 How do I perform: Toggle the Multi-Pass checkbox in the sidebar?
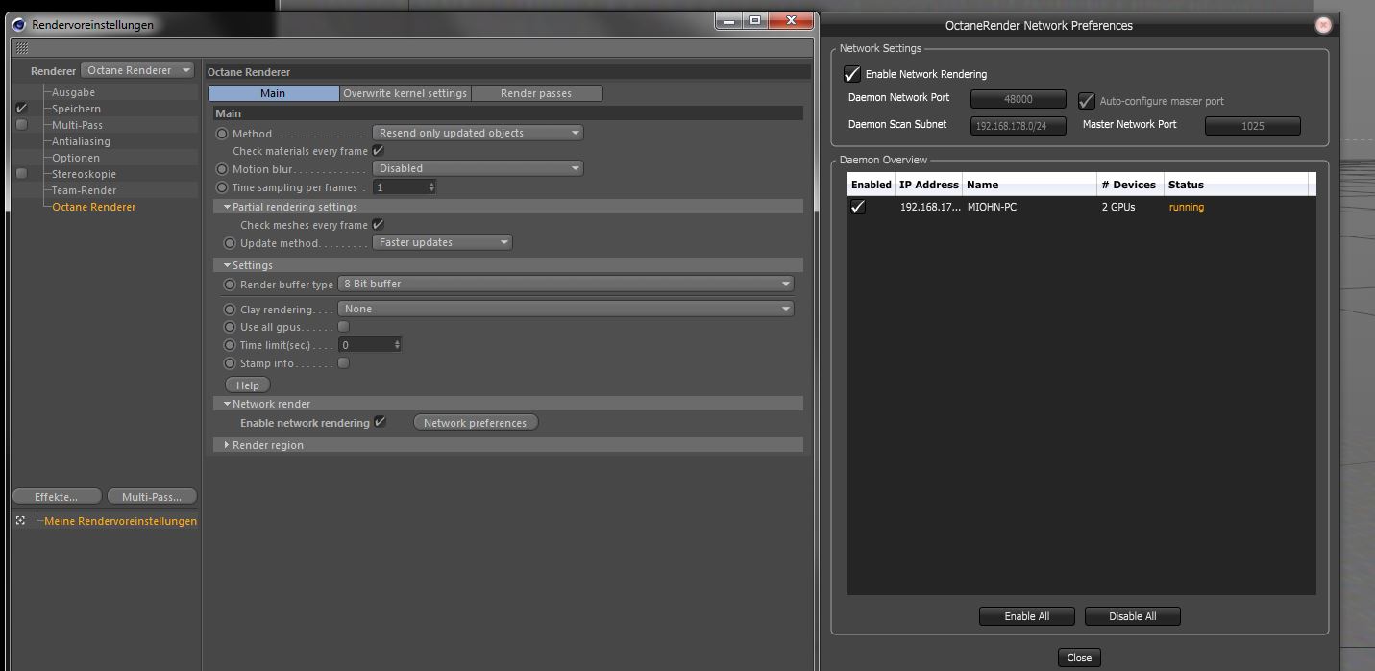coord(21,125)
